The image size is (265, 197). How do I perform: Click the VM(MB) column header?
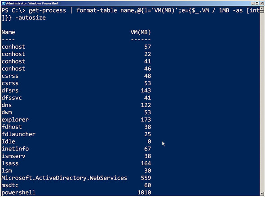coord(141,32)
